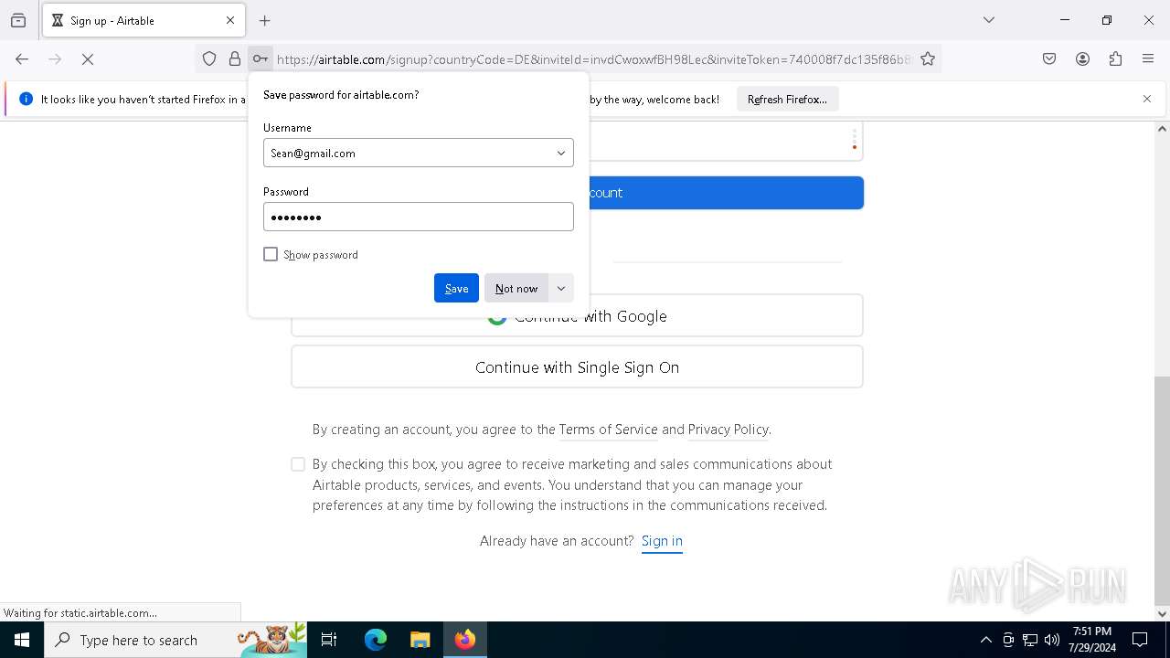Open the Terms of Service link

[608, 430]
